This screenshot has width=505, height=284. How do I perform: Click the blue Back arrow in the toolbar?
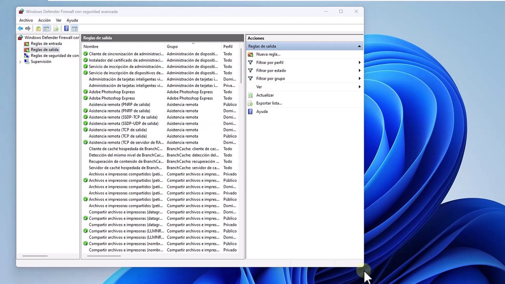coord(20,28)
